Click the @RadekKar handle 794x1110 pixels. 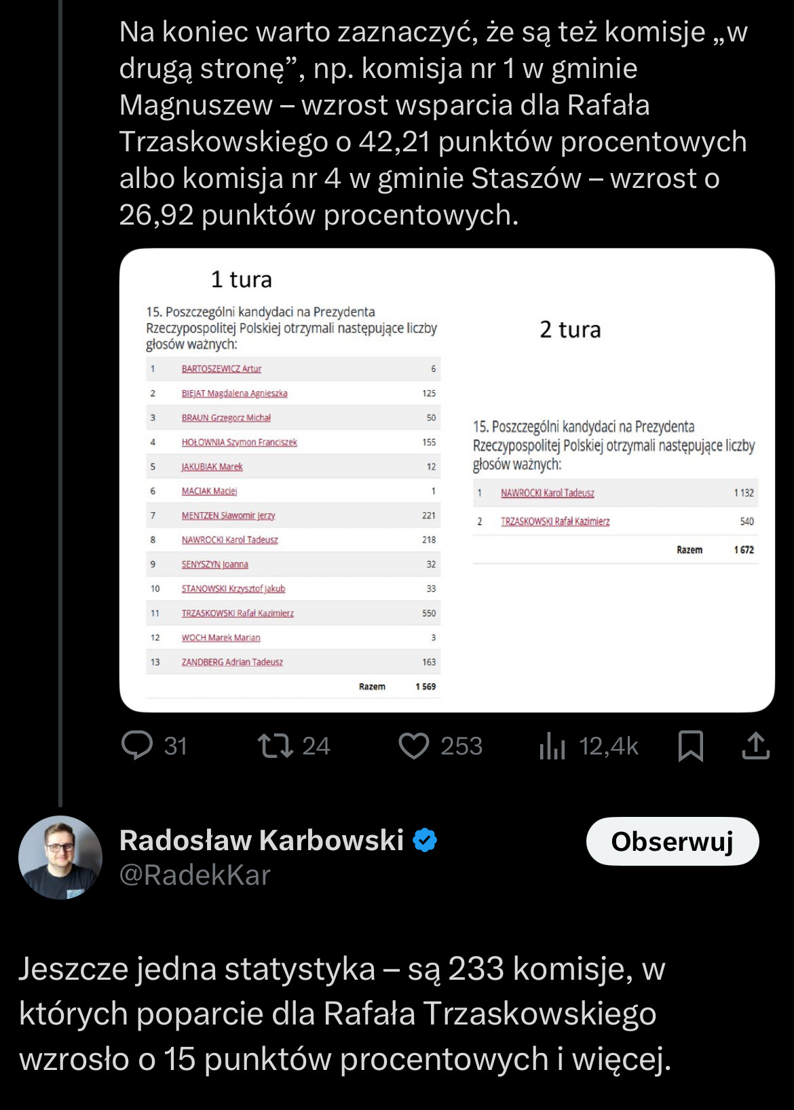pos(195,875)
